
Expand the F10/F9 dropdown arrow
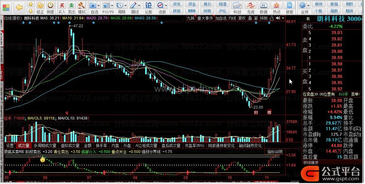click(x=113, y=5)
